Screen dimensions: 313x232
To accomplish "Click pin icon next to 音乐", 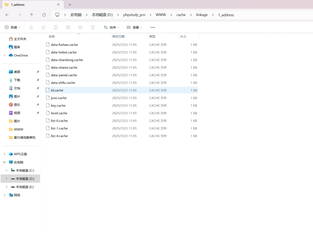I will click(38, 105).
